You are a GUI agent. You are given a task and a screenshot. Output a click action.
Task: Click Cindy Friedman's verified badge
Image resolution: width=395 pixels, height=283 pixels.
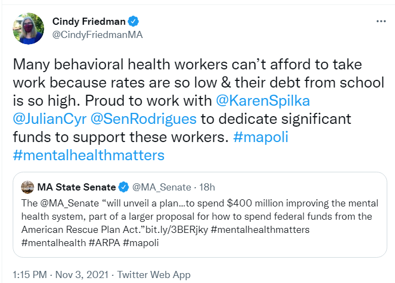click(x=134, y=21)
